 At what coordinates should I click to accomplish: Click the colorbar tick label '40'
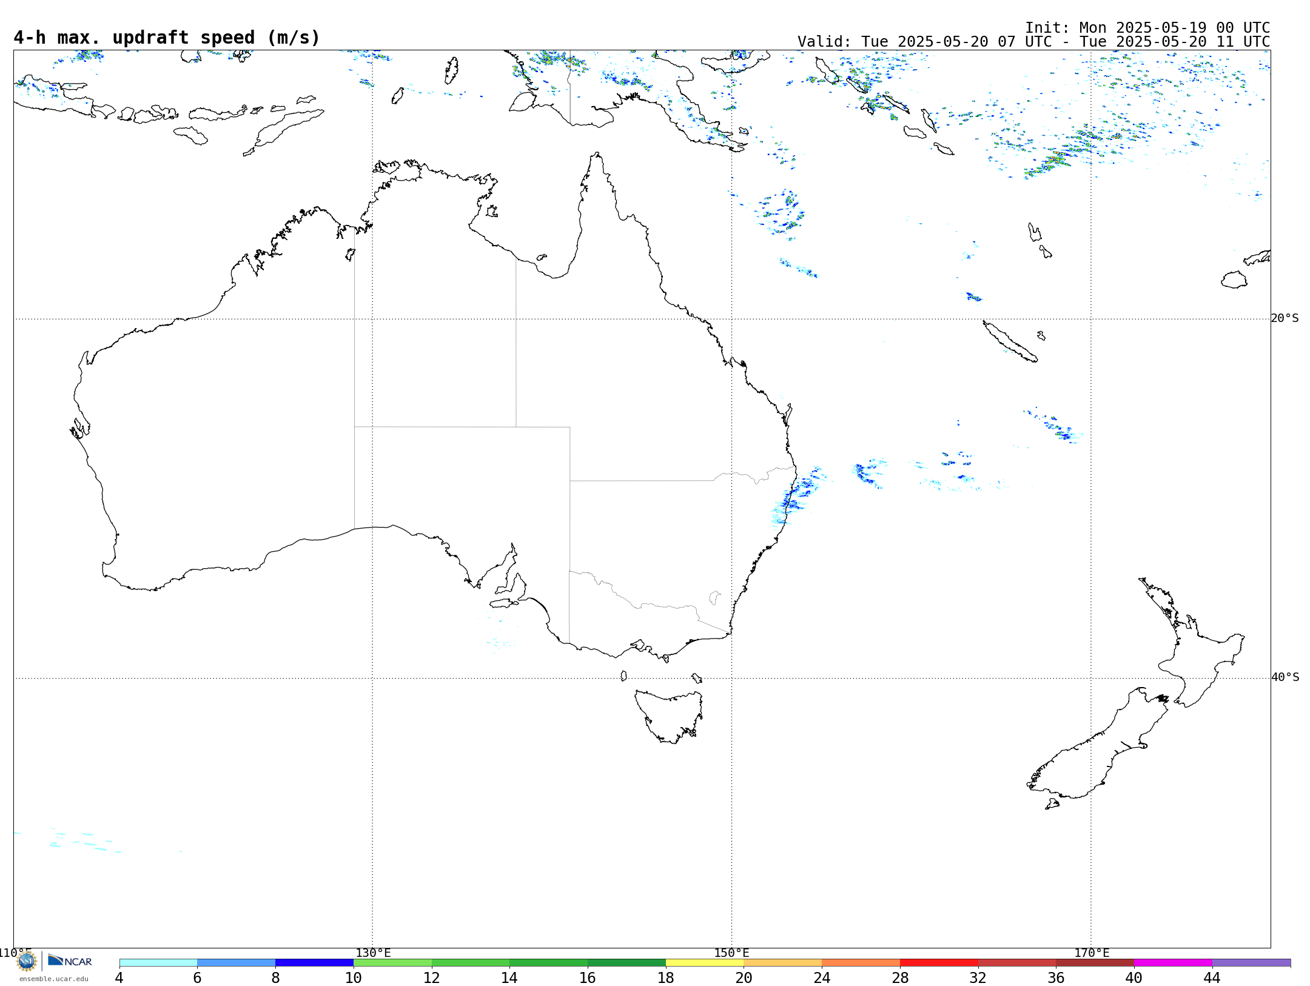tap(1134, 978)
